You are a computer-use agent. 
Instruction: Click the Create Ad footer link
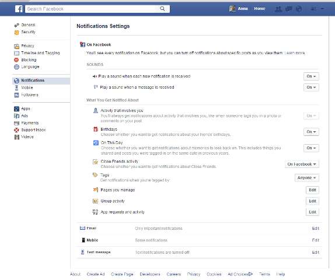(x=96, y=274)
